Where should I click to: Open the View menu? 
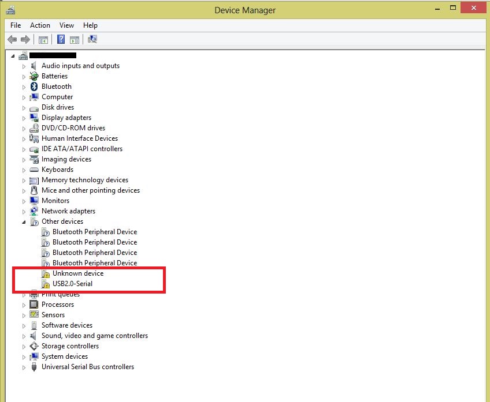tap(66, 25)
